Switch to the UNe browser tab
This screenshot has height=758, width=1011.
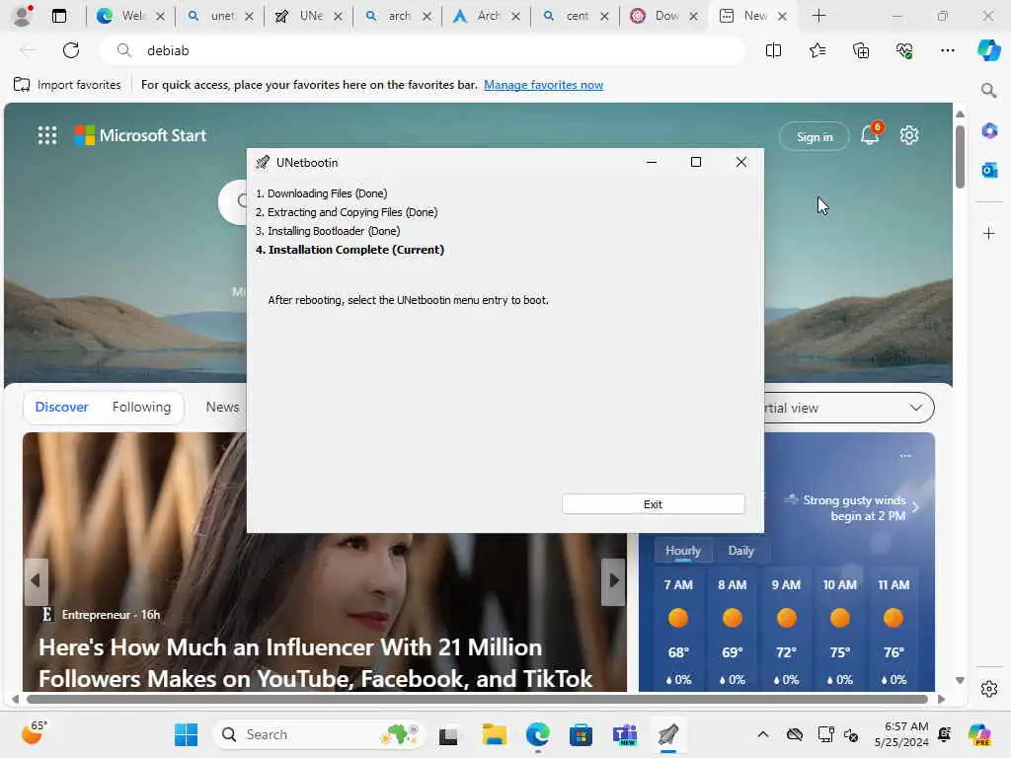(308, 16)
